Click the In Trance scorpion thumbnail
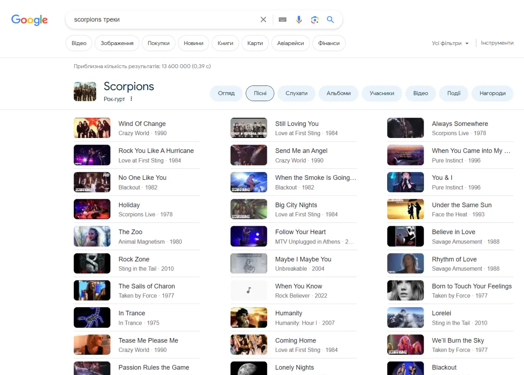The height and width of the screenshot is (375, 524). 92,317
